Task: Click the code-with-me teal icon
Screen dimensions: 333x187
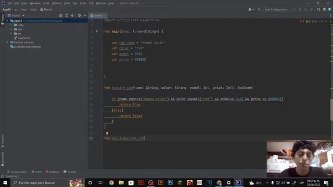Action: (330, 9)
